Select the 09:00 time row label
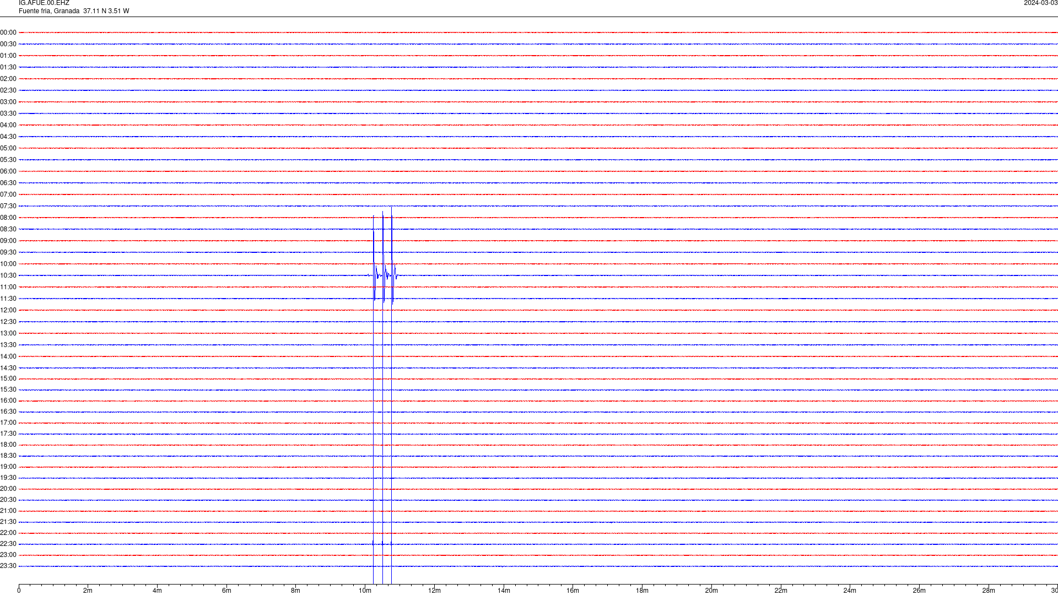 point(8,241)
